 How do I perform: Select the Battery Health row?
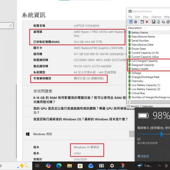click(x=149, y=69)
